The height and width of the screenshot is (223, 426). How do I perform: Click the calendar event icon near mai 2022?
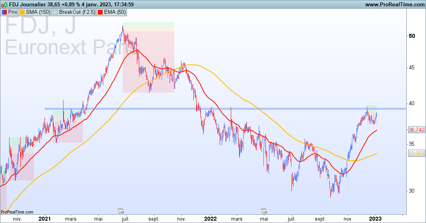click(264, 210)
